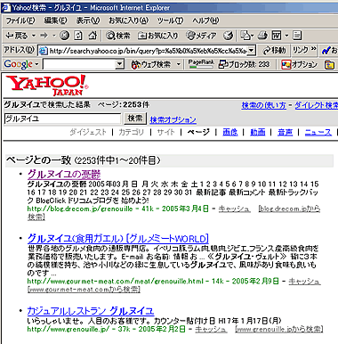Select the ページ results tab
Viewport: 338px width, 344px height.
point(198,132)
